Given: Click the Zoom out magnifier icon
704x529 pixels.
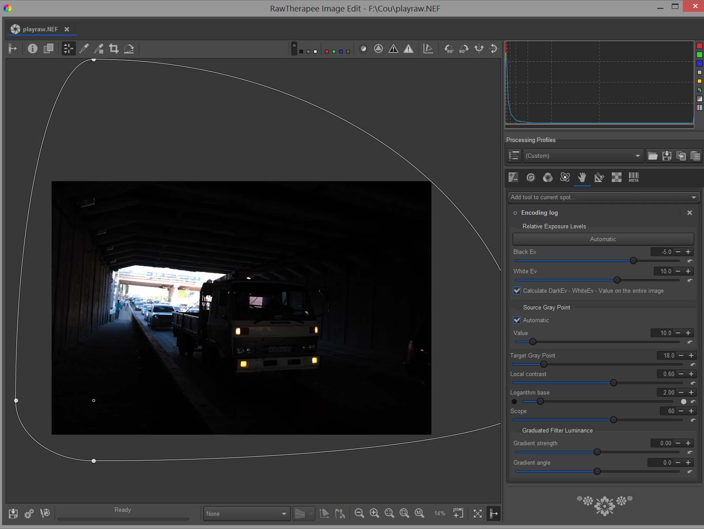Looking at the screenshot, I should pyautogui.click(x=359, y=513).
